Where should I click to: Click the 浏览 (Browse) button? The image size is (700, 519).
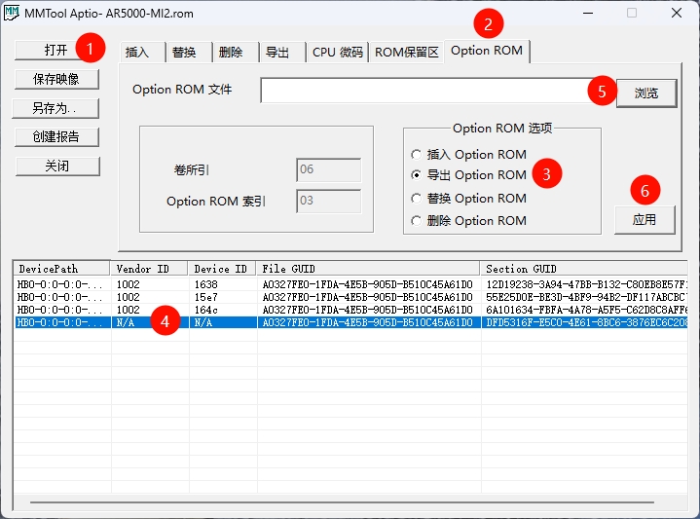coord(645,93)
